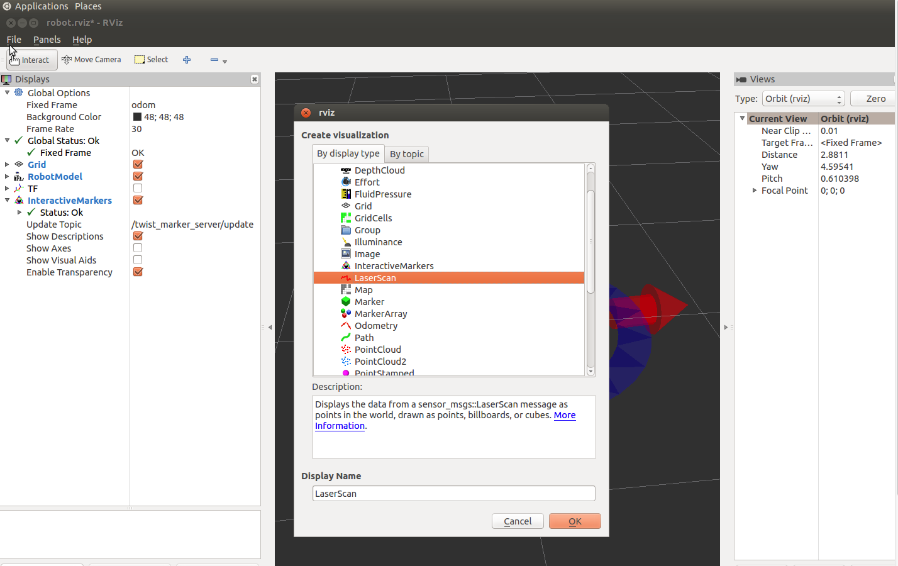Open the Panels menu
The height and width of the screenshot is (566, 898).
click(x=47, y=40)
